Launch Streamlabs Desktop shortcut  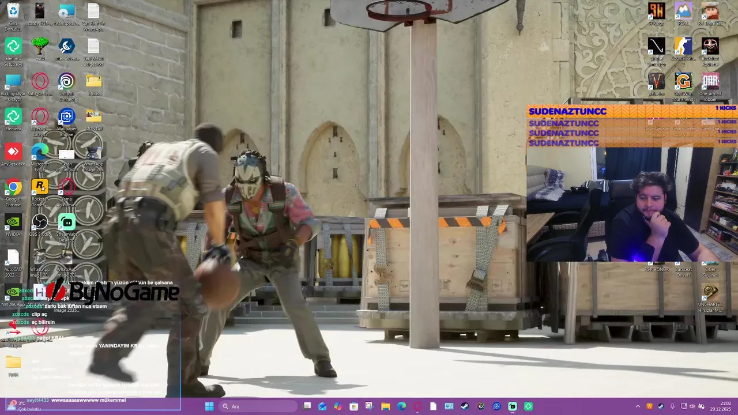(67, 227)
